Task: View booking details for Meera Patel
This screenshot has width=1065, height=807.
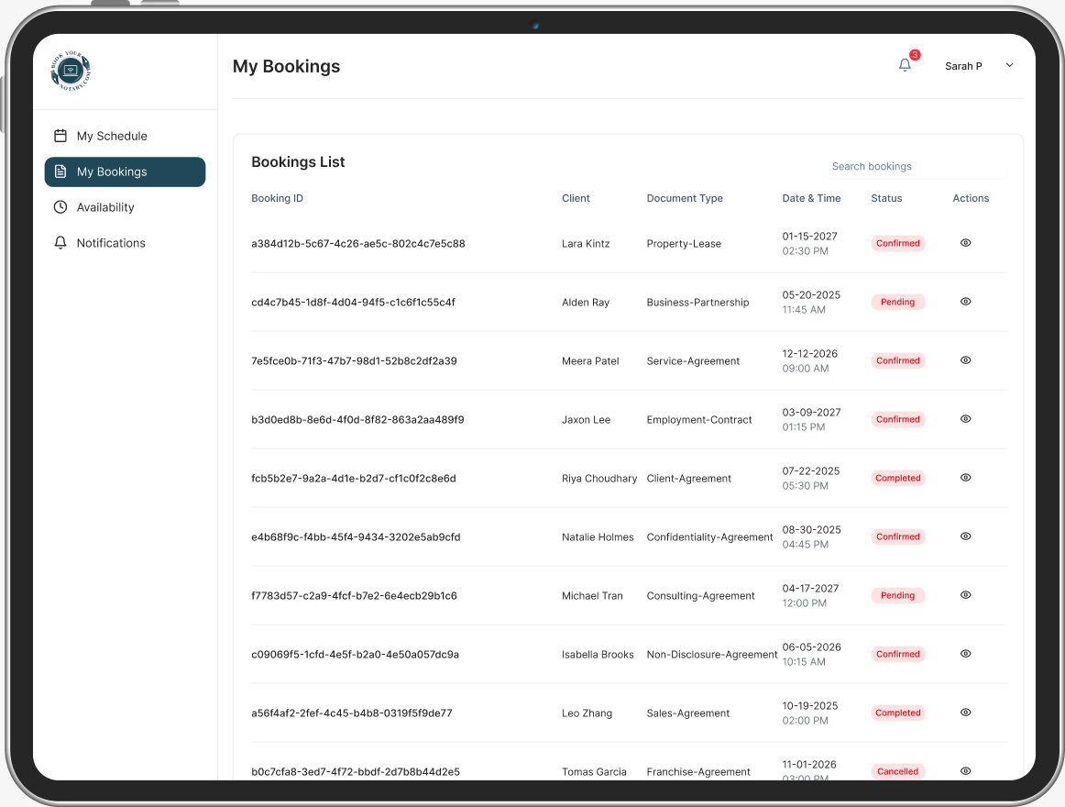Action: [x=965, y=360]
